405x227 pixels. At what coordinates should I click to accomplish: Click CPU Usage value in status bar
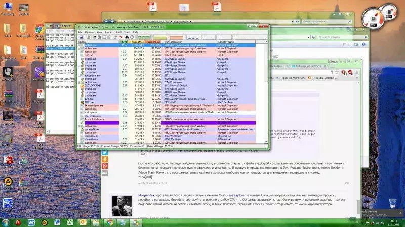tap(88, 146)
